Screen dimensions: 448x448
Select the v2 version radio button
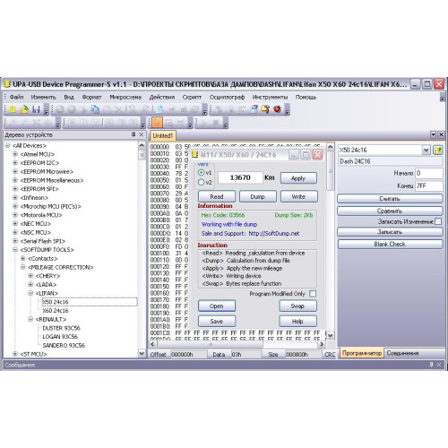coord(201,182)
